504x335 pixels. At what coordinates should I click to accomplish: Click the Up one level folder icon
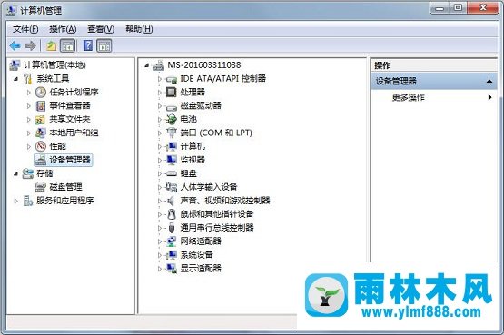[x=51, y=46]
